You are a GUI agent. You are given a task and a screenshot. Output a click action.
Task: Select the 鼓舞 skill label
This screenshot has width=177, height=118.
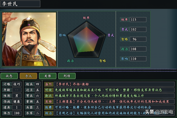(48, 107)
